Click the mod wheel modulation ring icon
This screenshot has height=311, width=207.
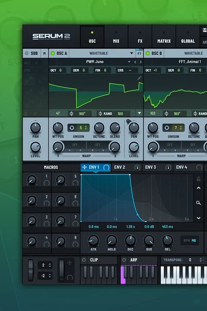point(70,277)
